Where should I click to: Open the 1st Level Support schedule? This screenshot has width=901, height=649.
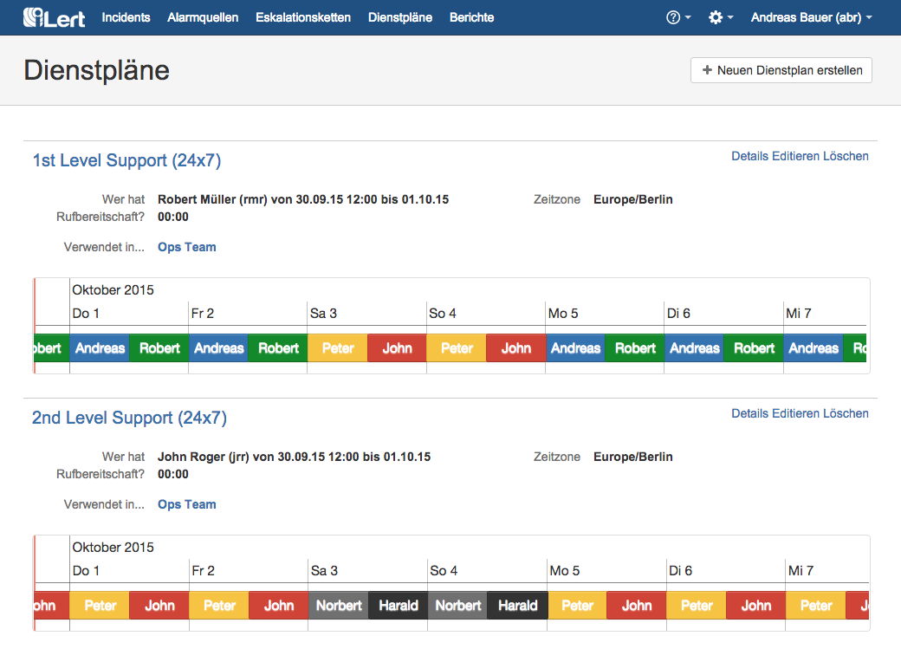[x=127, y=160]
